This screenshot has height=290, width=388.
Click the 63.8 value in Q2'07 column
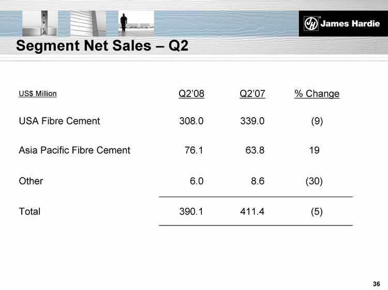(255, 150)
